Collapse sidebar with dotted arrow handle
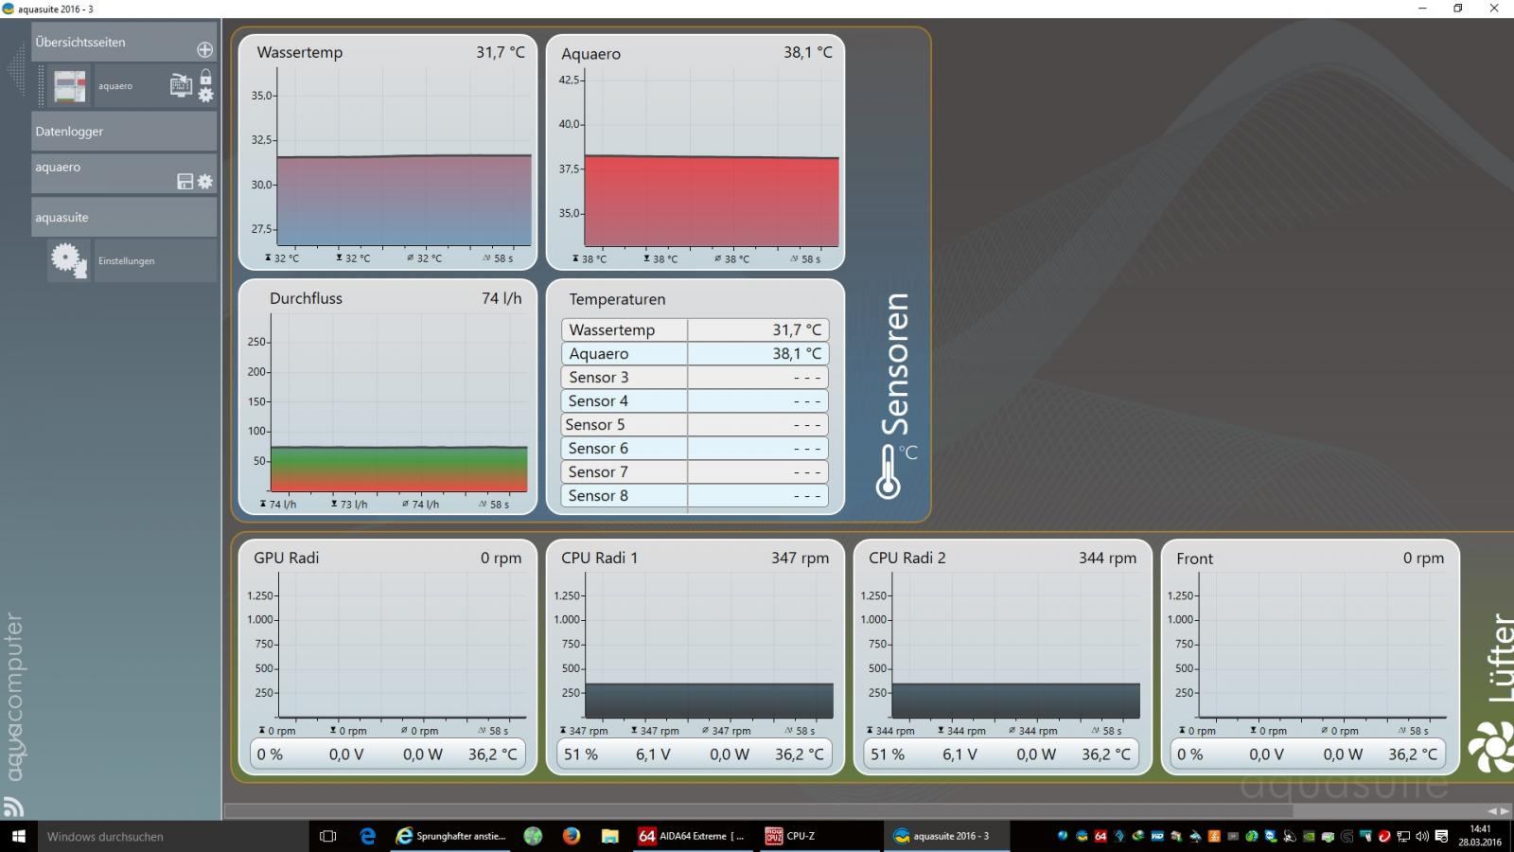1514x852 pixels. 16,69
